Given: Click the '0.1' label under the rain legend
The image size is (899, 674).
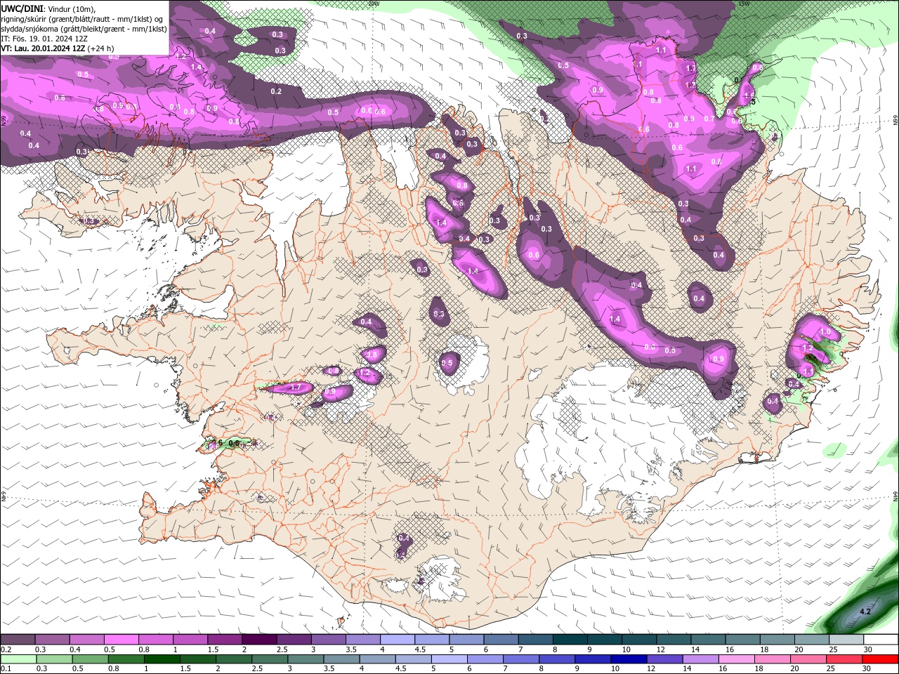Looking at the screenshot, I should tap(6, 669).
